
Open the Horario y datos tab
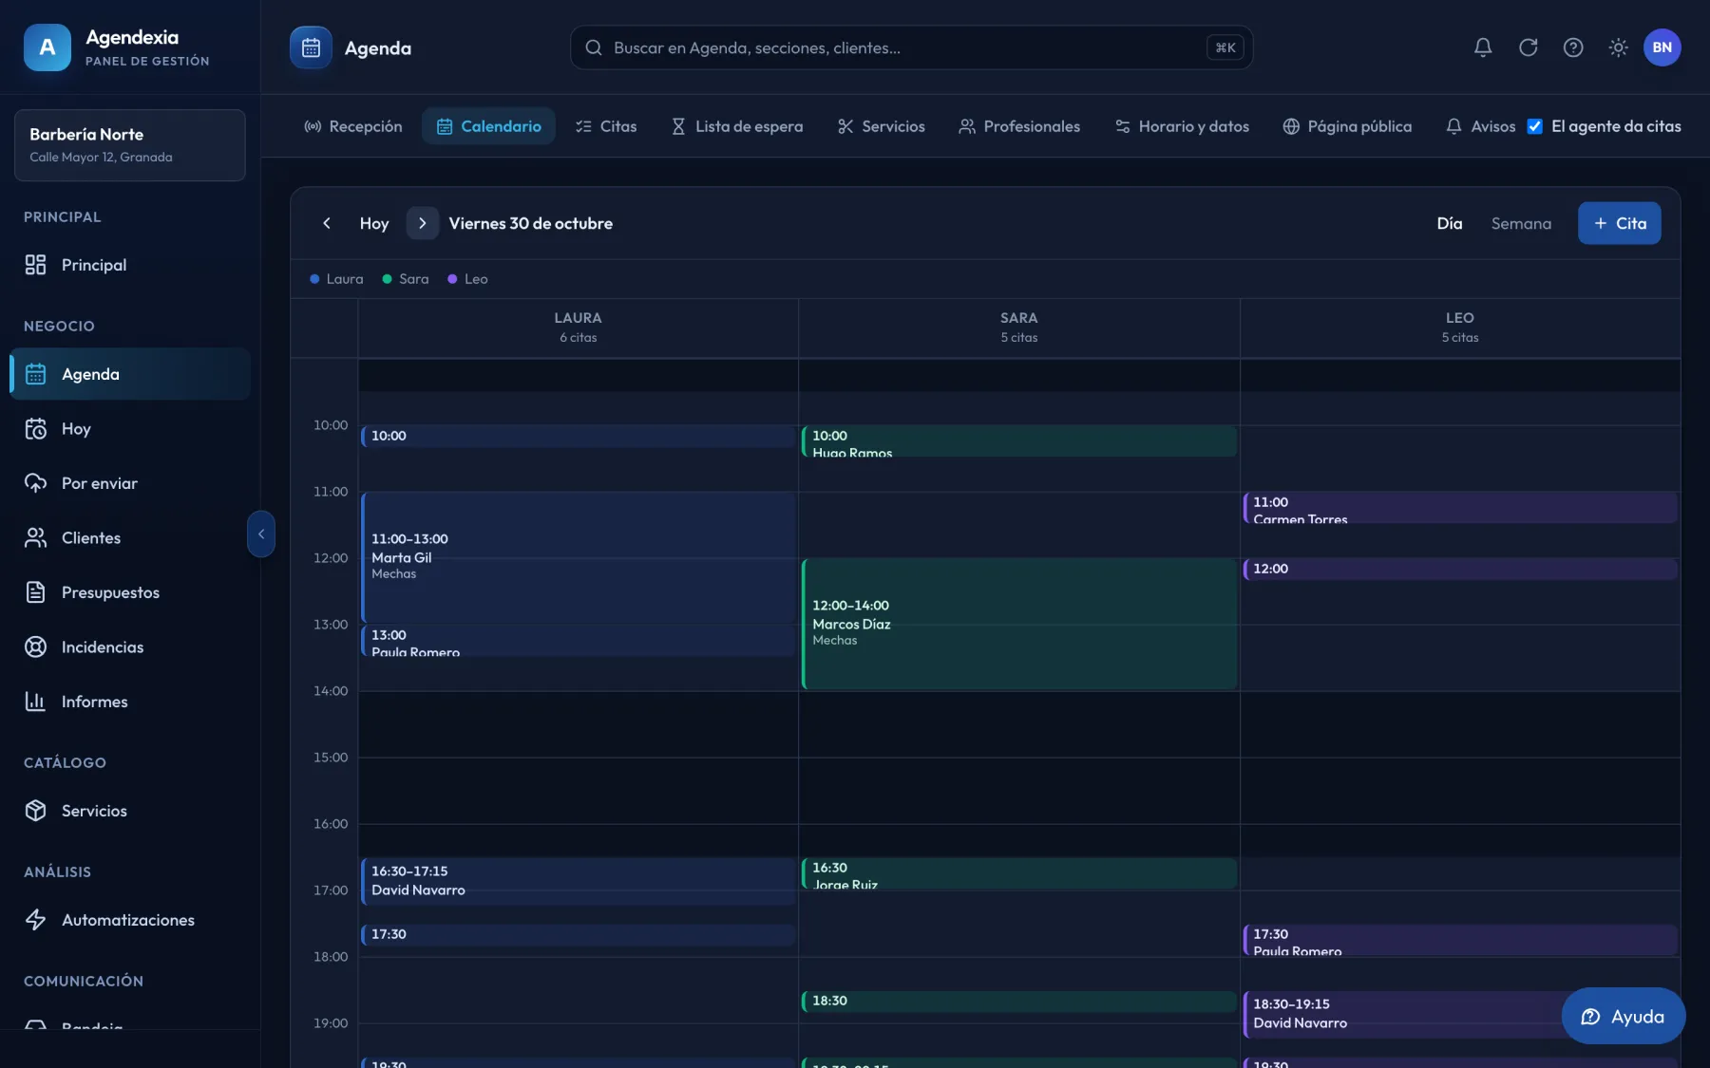point(1182,126)
